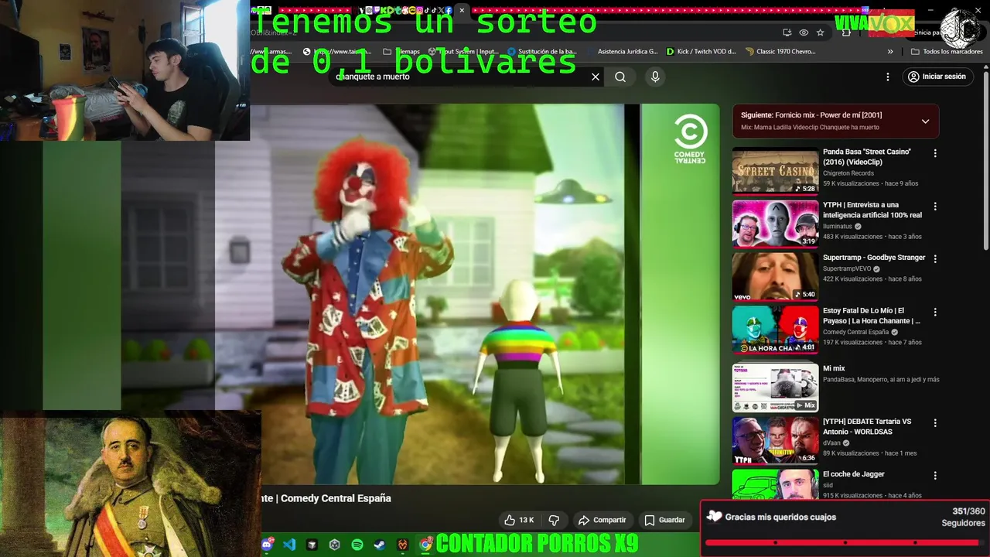The image size is (990, 557).
Task: Open the Mi mix playlist thumbnail
Action: tap(775, 388)
